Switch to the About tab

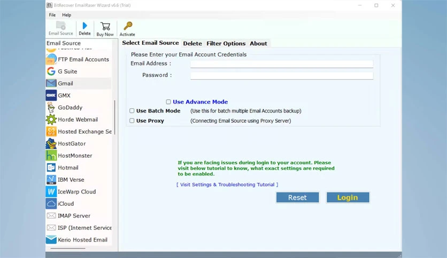(x=258, y=44)
